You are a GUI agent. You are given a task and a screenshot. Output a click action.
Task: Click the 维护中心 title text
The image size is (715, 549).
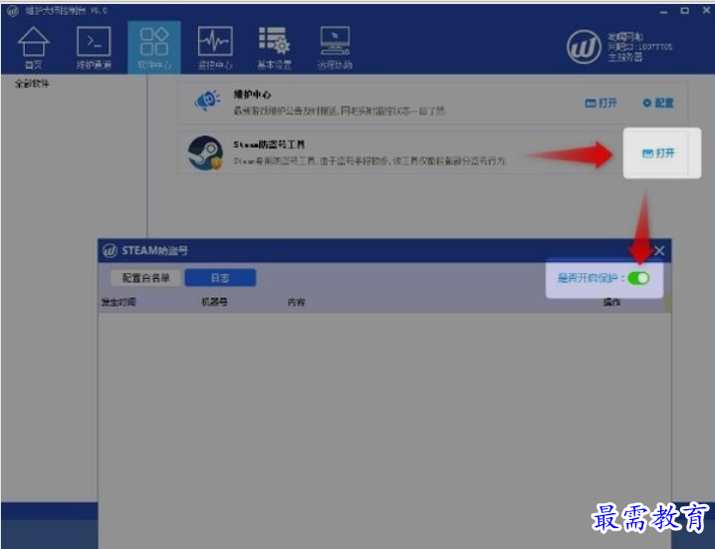click(x=252, y=95)
